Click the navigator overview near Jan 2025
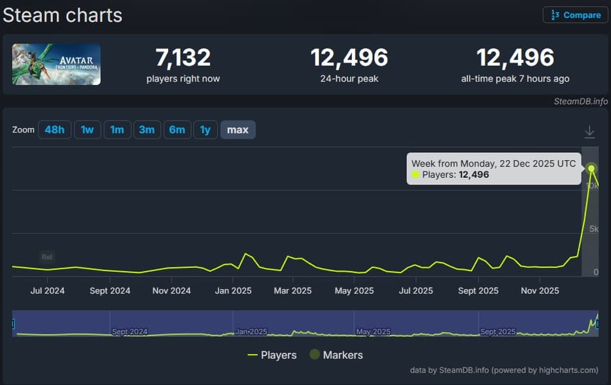This screenshot has height=385, width=611. (x=251, y=331)
